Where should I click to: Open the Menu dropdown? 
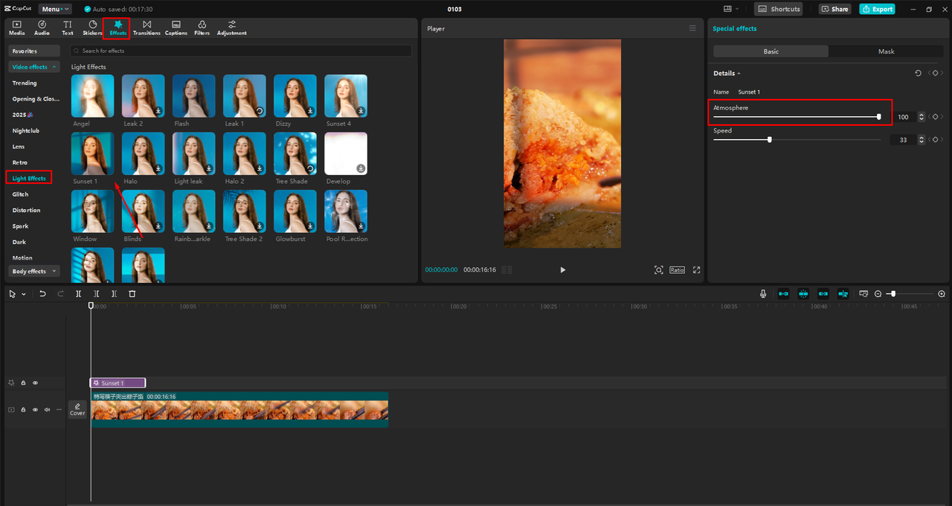click(55, 9)
